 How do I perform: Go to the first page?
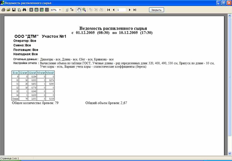click(x=109, y=9)
